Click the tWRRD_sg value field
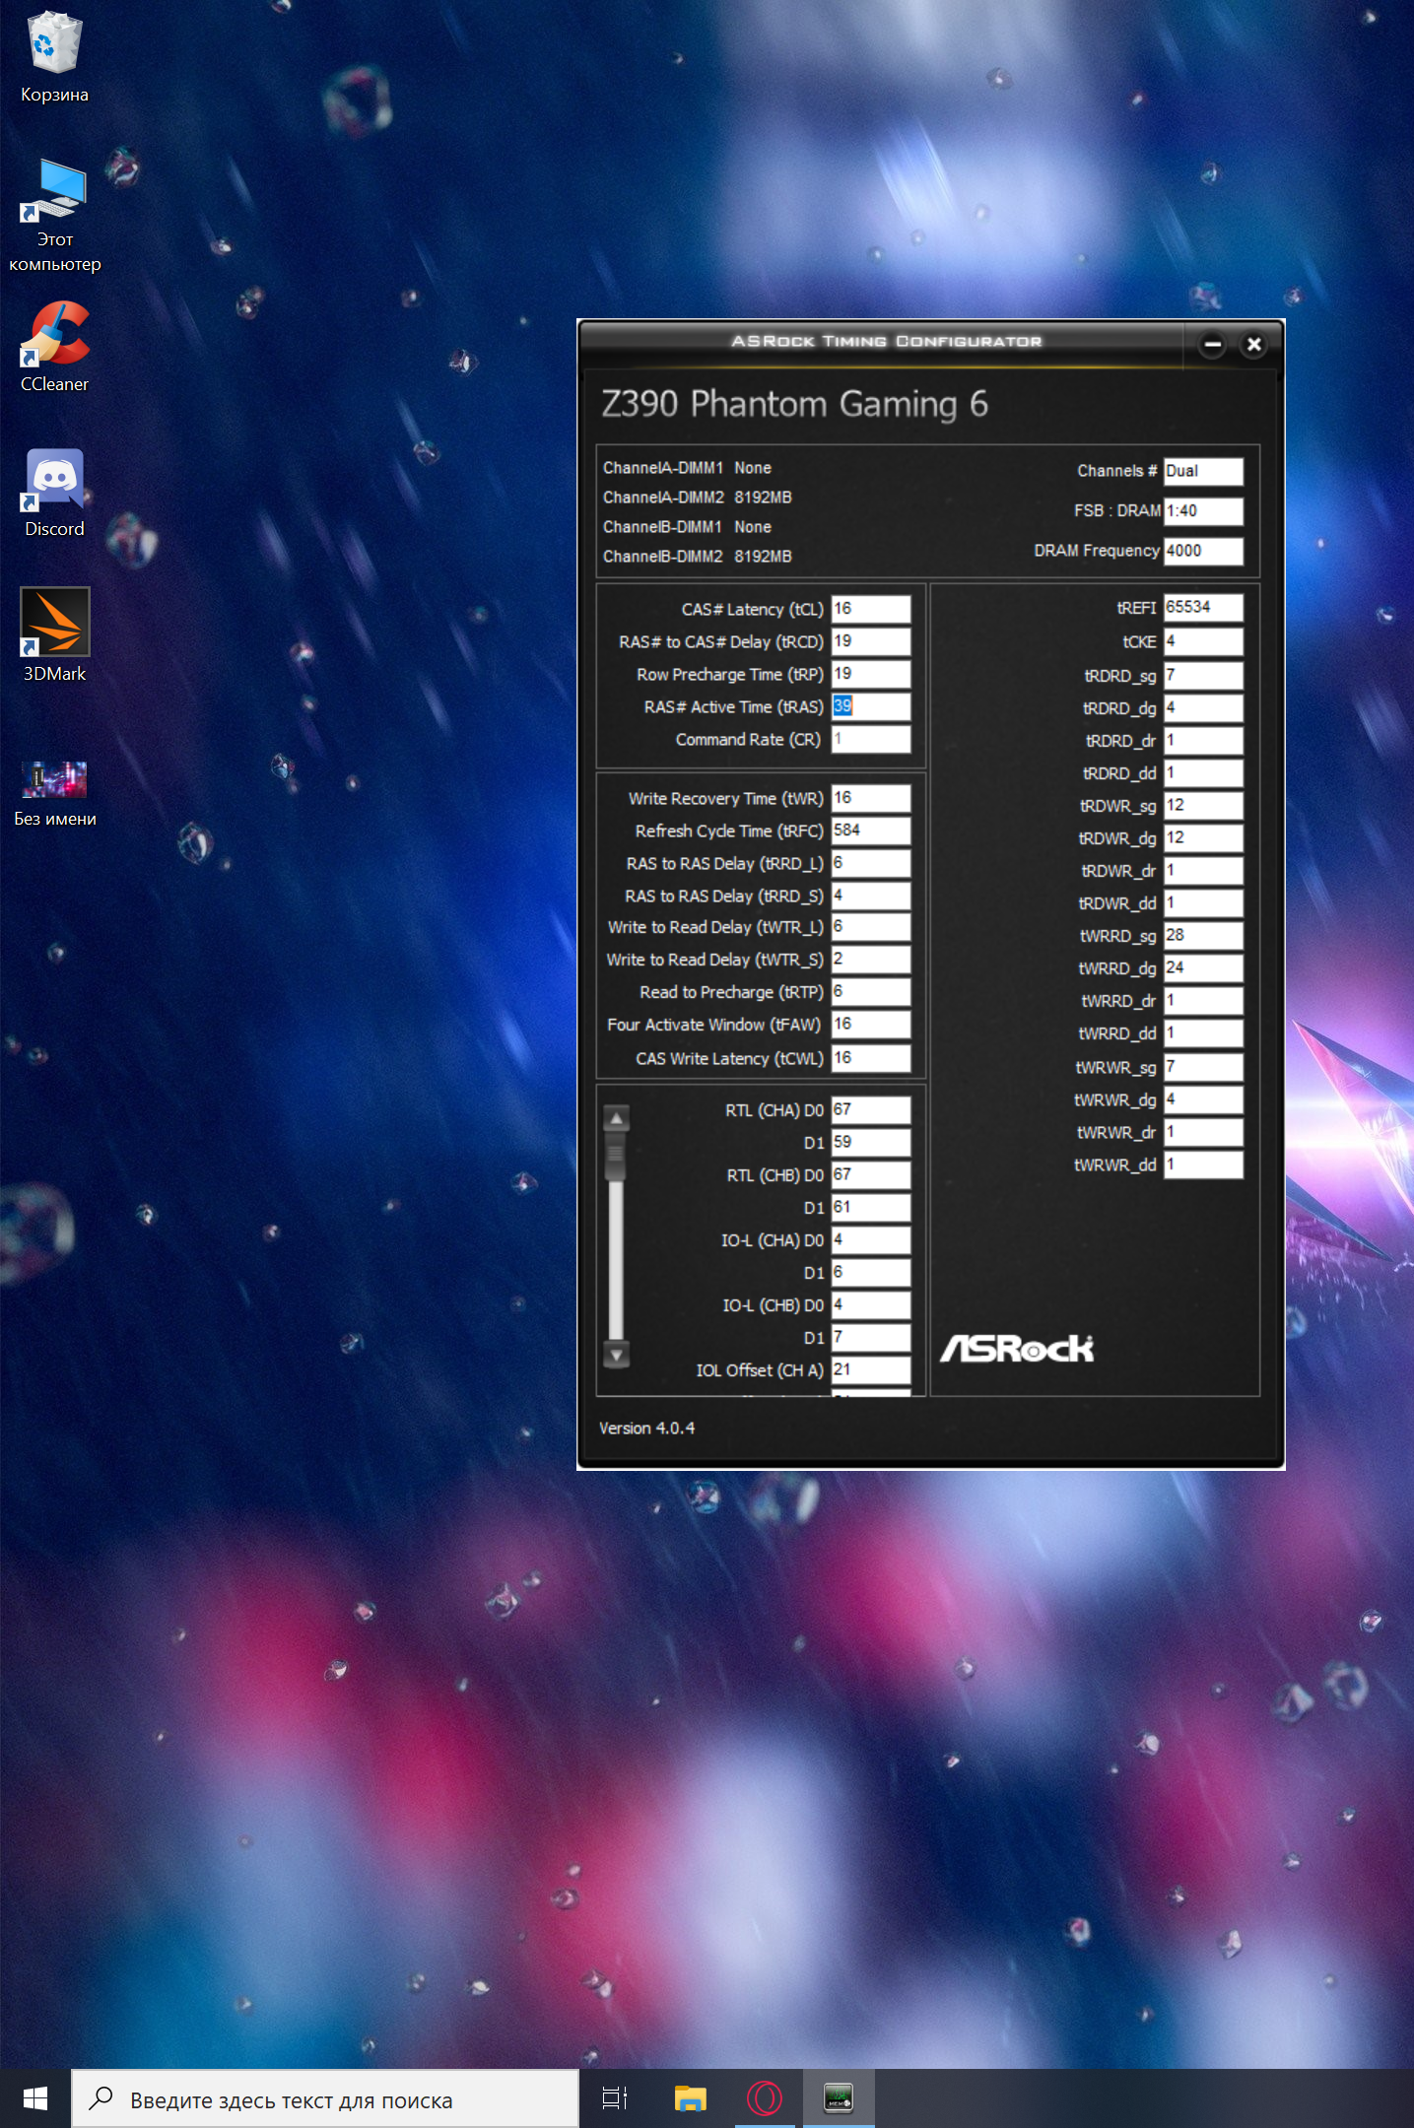Screen dimensions: 1414x2128 [1203, 936]
